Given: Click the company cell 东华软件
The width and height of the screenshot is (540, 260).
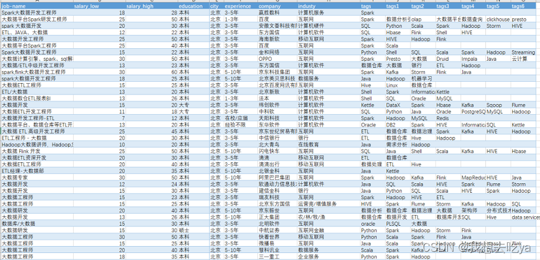Looking at the screenshot, I should [x=277, y=125].
